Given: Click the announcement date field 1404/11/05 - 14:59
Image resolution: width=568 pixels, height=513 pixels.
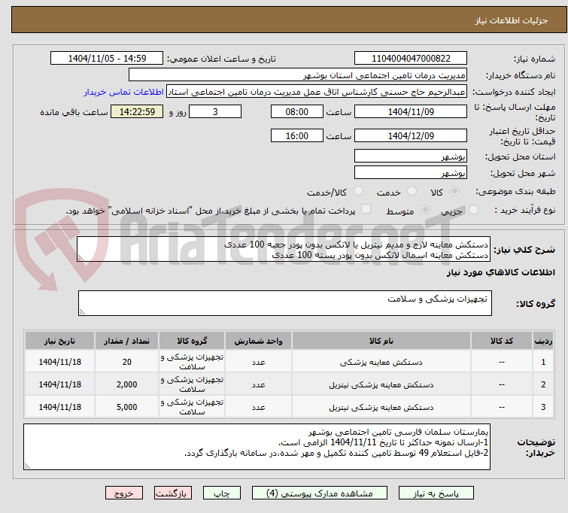Looking at the screenshot, I should (107, 59).
